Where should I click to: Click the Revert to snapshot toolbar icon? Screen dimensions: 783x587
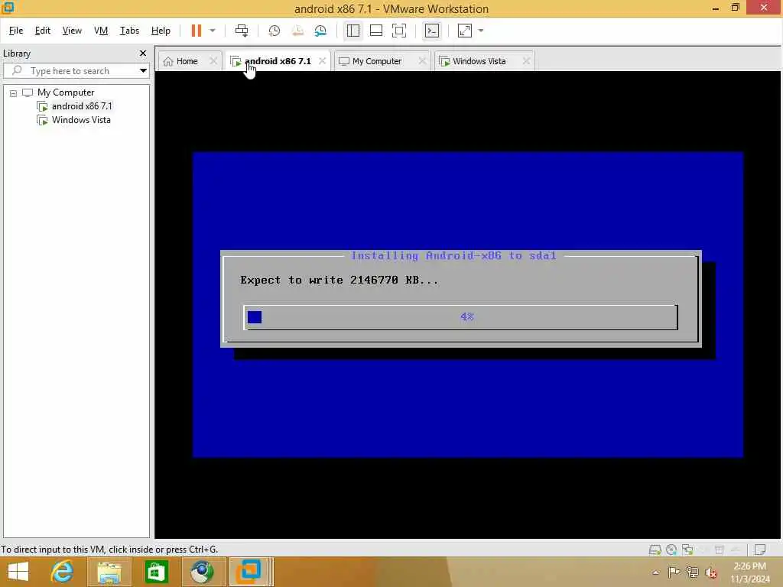pos(297,31)
